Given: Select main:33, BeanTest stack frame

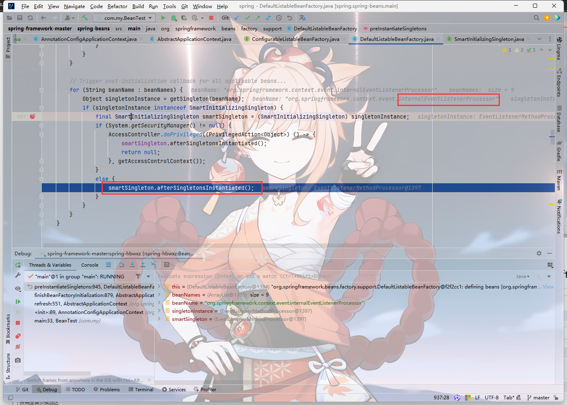Looking at the screenshot, I should tap(89, 320).
